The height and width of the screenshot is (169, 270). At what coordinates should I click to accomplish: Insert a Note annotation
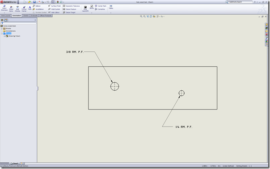[x=30, y=8]
